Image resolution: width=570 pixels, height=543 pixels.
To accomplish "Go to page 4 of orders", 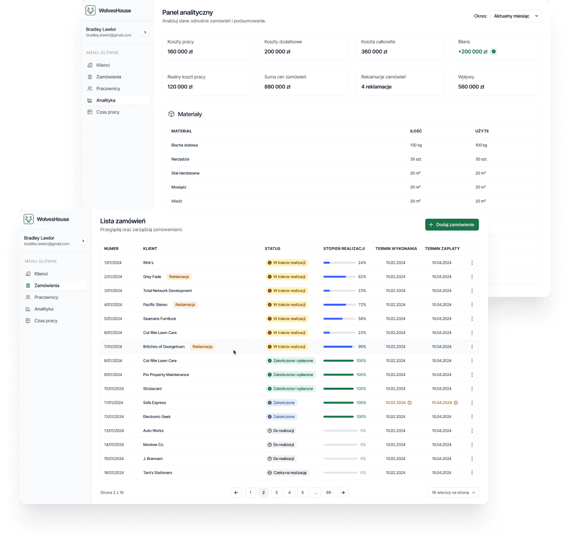I will (289, 492).
